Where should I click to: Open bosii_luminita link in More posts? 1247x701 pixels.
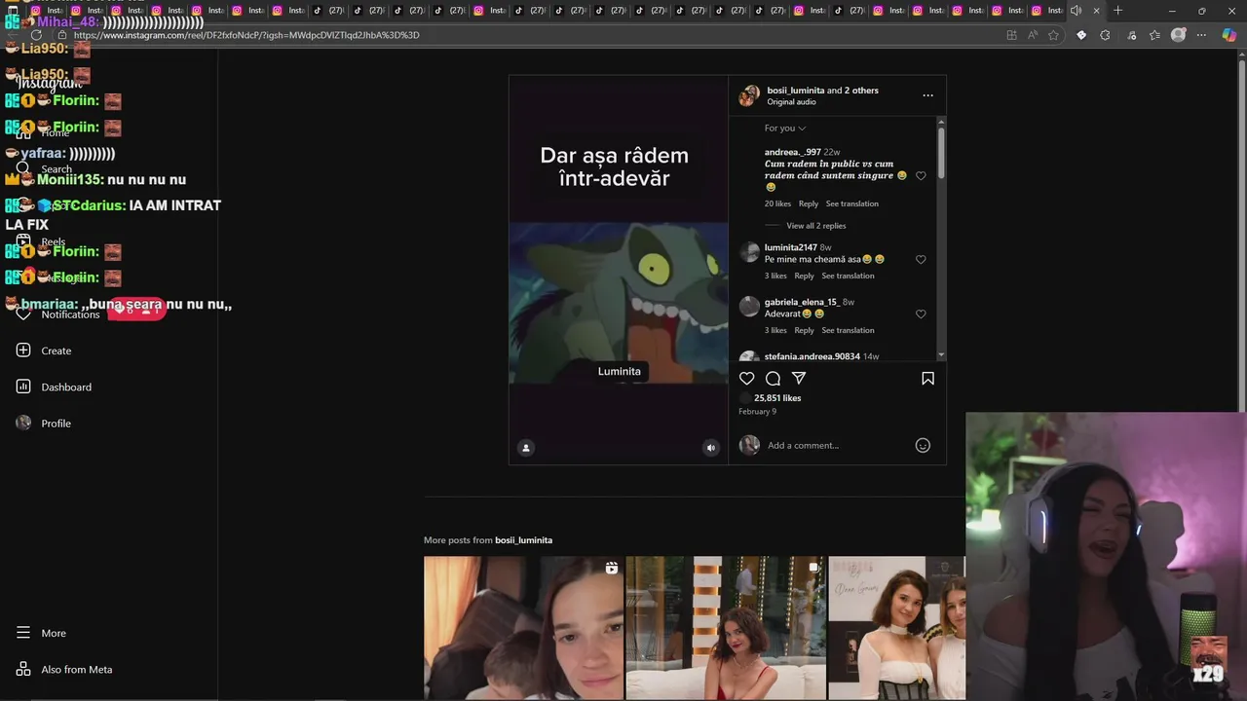[523, 540]
